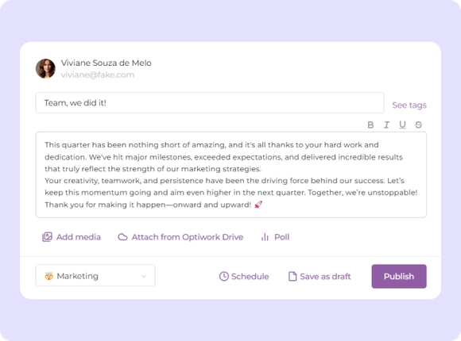Click the title field 'Team, we did it!'
Screen dimensions: 461x341
[x=210, y=103]
